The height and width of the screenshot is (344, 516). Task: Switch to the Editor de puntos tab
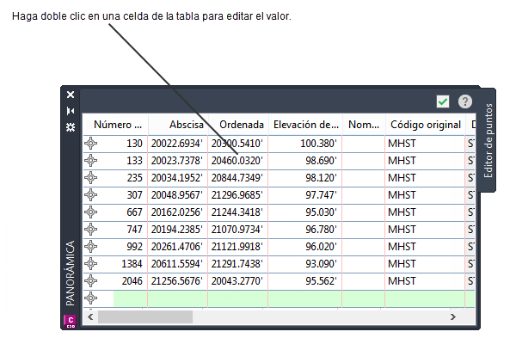point(488,140)
